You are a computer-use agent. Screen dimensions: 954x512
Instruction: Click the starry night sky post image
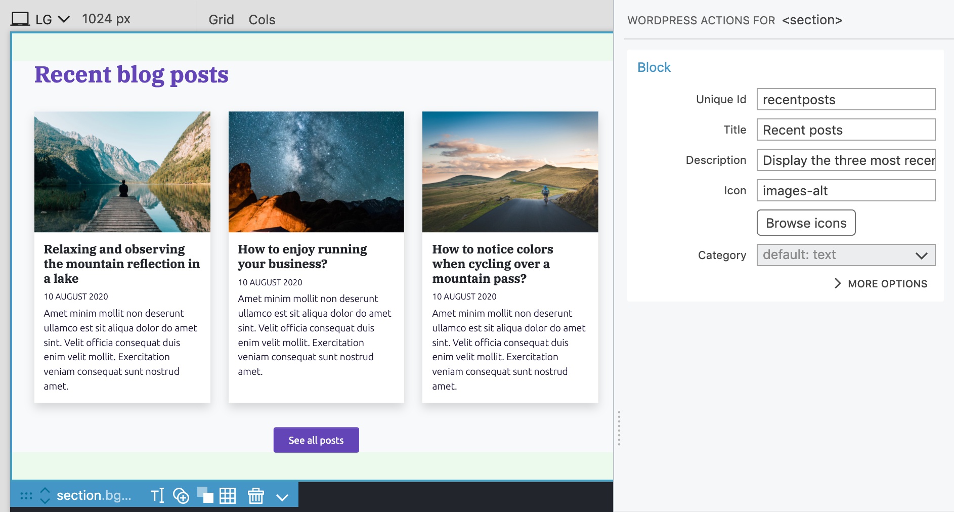coord(316,172)
